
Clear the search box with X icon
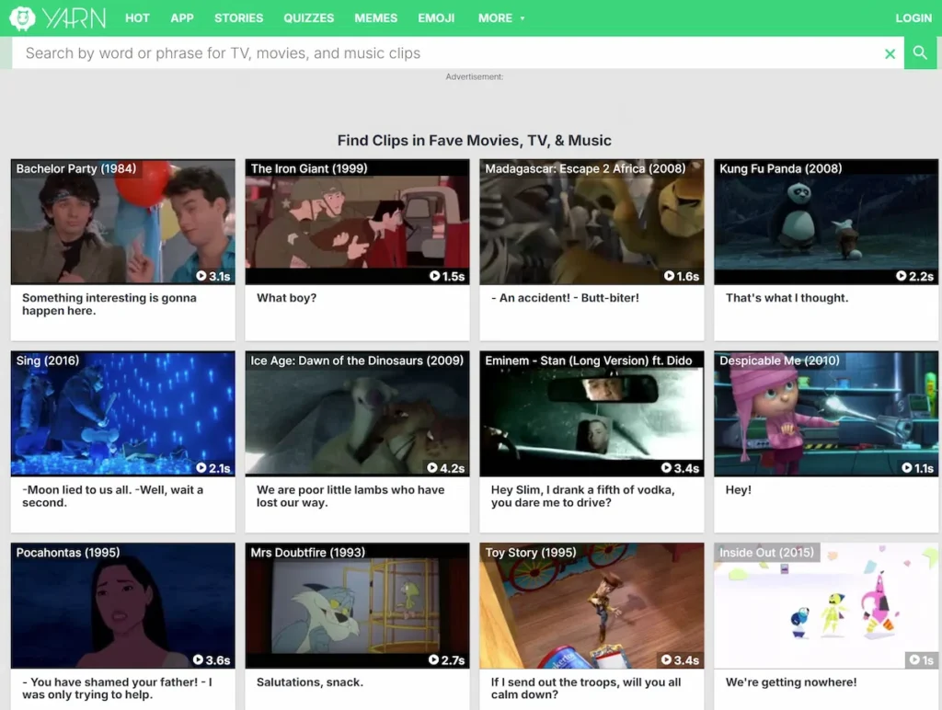(x=890, y=54)
